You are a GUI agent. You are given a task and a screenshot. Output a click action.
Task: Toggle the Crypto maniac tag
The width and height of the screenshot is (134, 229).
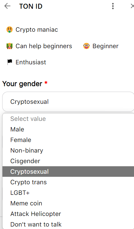(x=32, y=30)
